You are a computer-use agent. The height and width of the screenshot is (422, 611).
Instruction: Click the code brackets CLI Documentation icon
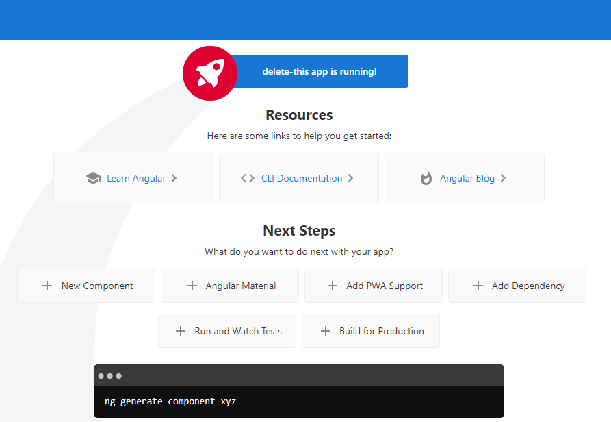point(248,178)
